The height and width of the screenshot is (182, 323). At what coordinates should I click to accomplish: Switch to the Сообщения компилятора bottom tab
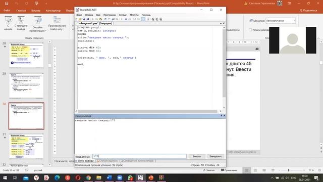(137, 161)
